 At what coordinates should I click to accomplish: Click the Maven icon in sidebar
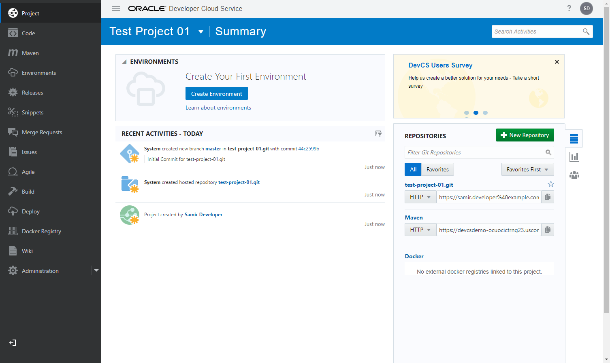[13, 53]
